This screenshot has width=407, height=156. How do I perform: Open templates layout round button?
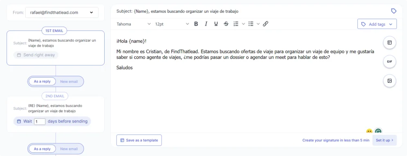(389, 43)
